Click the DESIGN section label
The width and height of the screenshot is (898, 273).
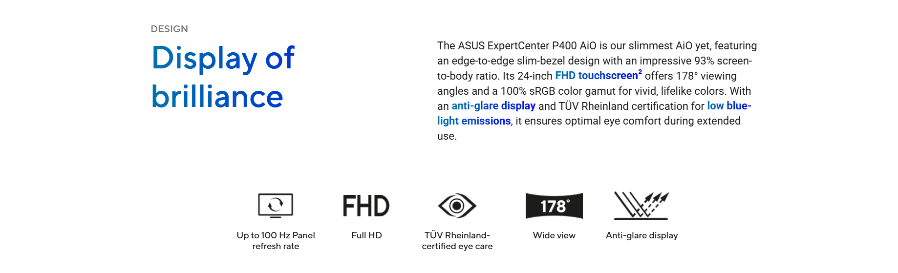[x=169, y=29]
